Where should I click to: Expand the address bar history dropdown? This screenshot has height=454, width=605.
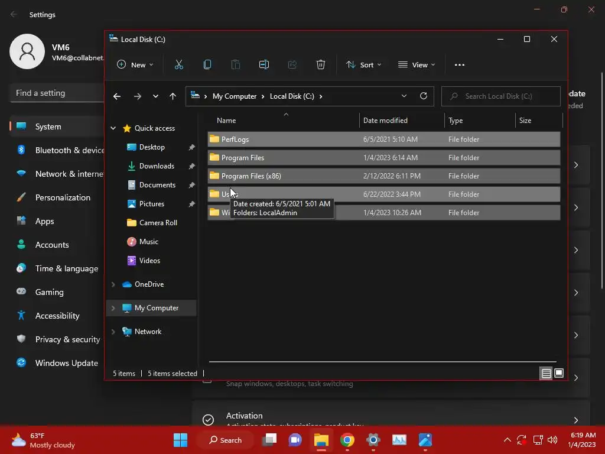click(404, 96)
